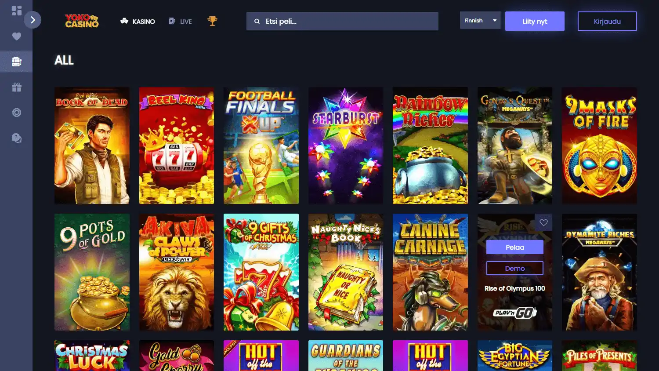
Task: Favorite Rise of Olympus 100 heart icon
Action: 543,222
